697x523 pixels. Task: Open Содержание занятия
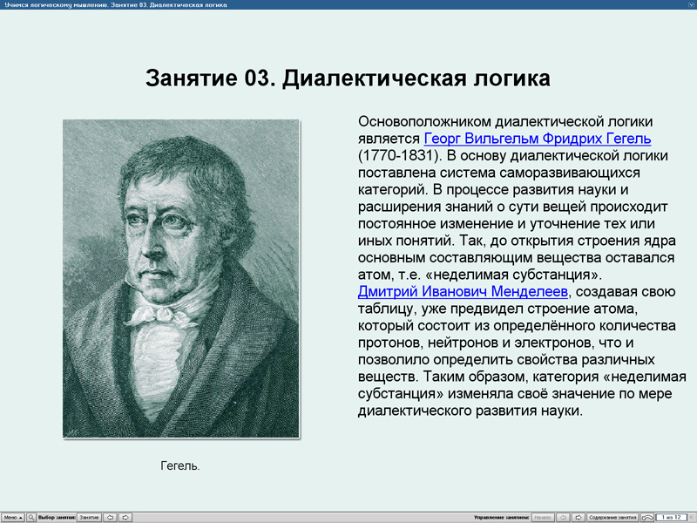click(x=613, y=516)
